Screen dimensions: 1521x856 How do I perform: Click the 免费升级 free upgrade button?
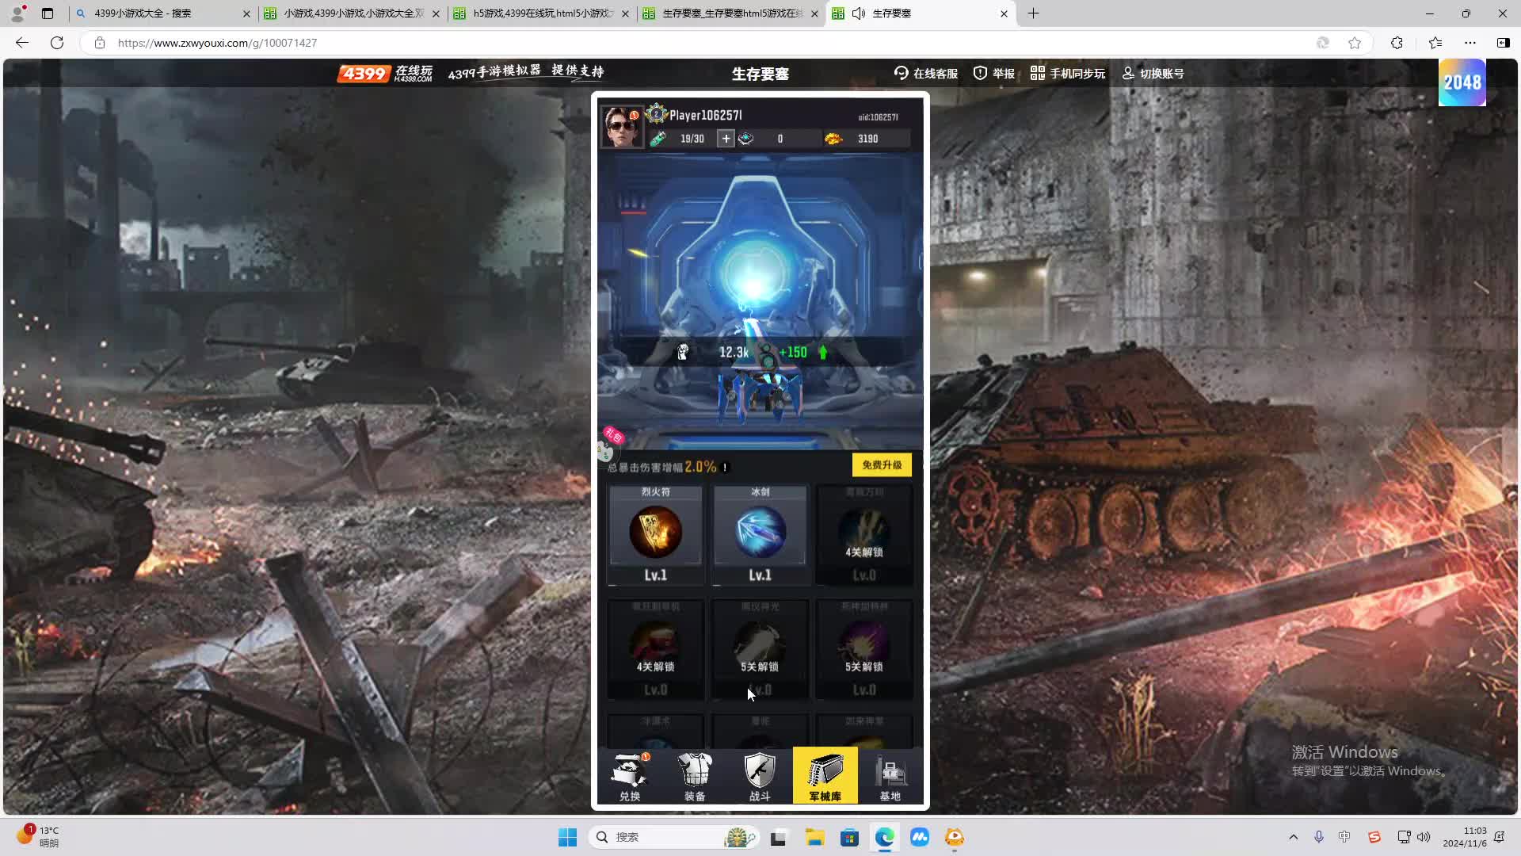coord(882,465)
